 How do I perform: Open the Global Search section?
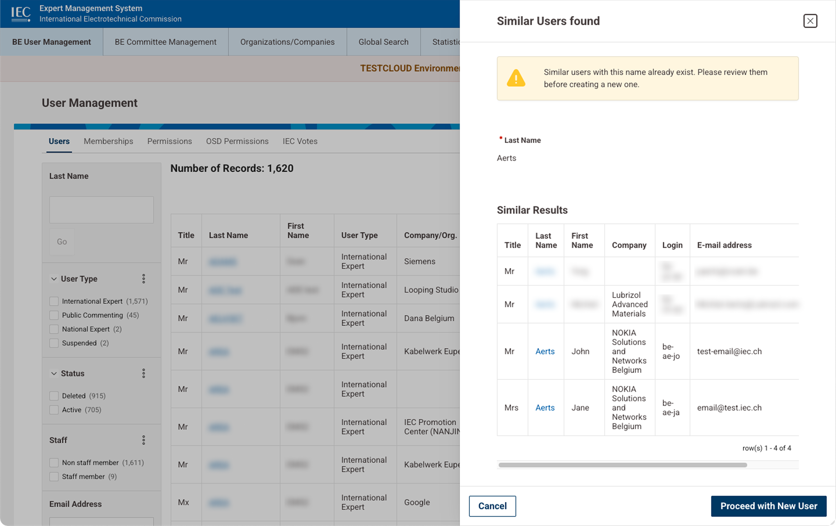pos(383,42)
